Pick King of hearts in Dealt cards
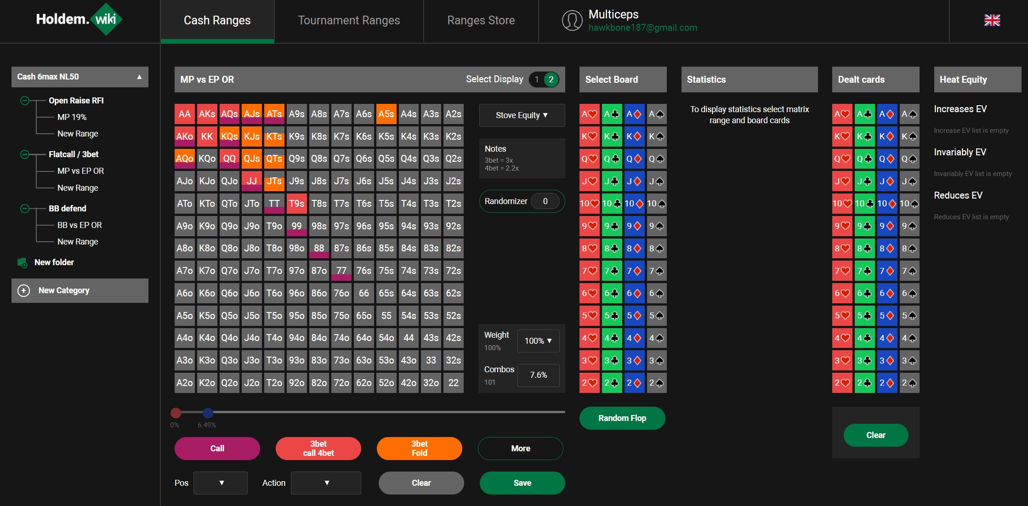This screenshot has width=1028, height=506. tap(842, 136)
